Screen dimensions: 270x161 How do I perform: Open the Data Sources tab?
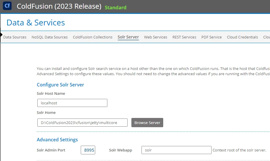[x=15, y=37]
